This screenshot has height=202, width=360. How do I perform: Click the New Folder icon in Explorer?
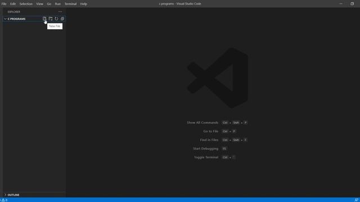click(x=51, y=19)
